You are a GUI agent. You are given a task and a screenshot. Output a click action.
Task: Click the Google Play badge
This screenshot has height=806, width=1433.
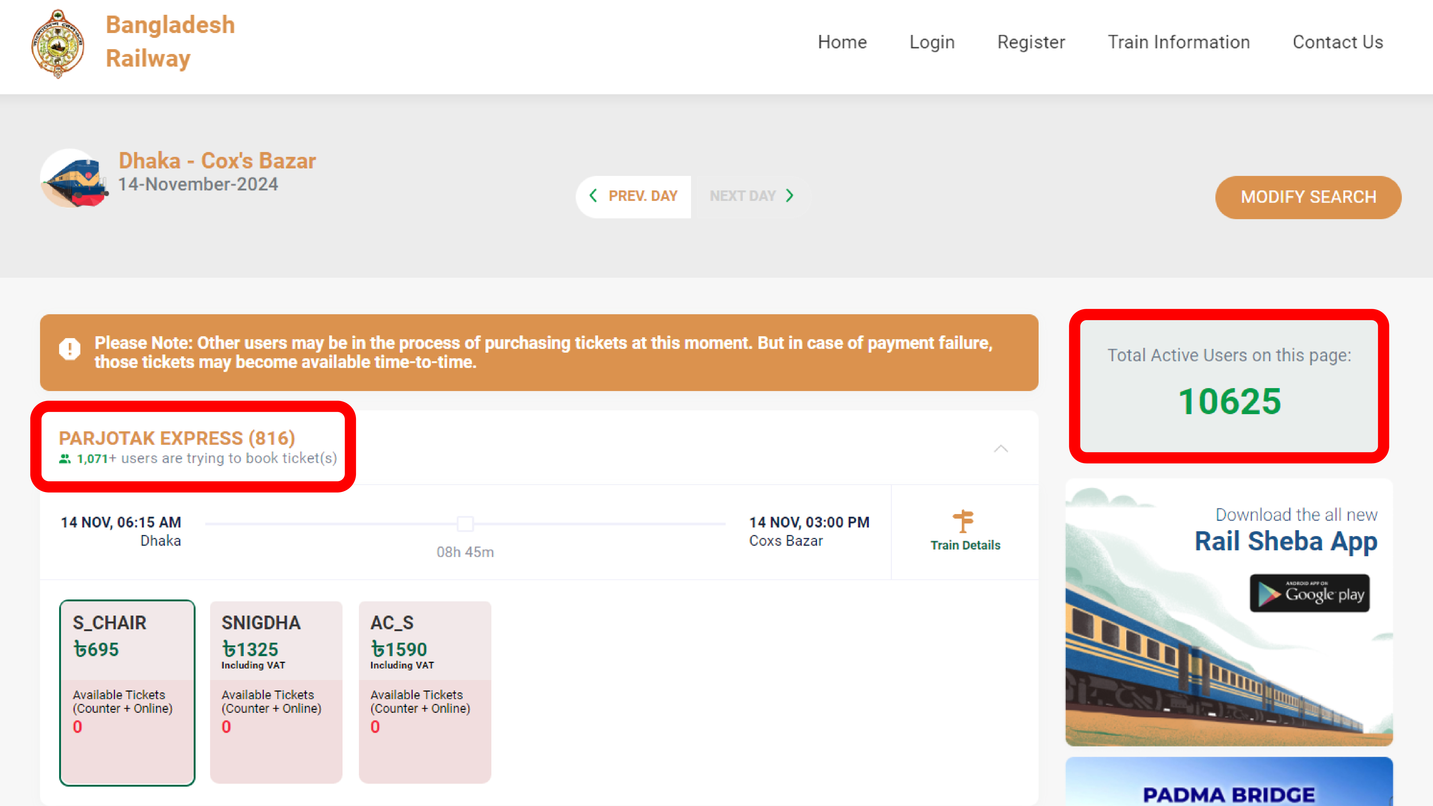1309,593
